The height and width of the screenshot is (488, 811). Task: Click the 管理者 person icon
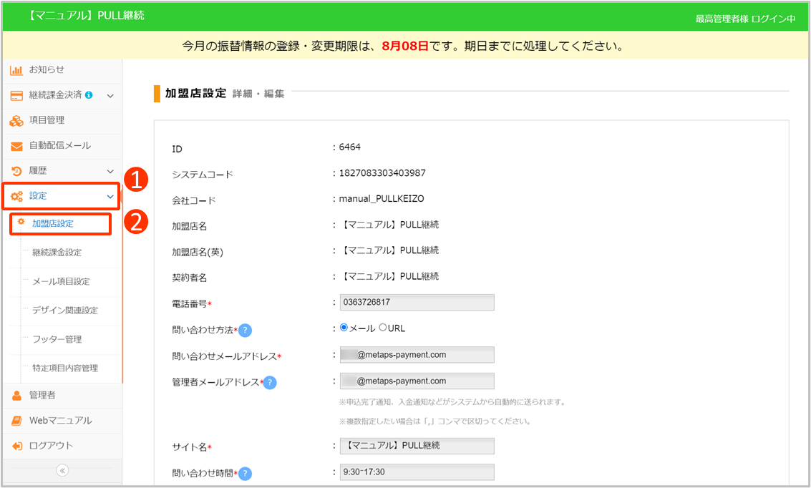(x=16, y=396)
